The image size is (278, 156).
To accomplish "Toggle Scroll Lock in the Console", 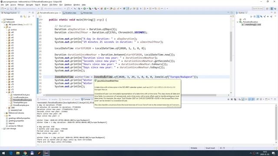I will tap(243, 99).
